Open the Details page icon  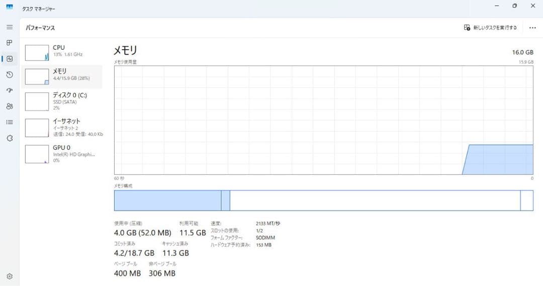tap(10, 122)
